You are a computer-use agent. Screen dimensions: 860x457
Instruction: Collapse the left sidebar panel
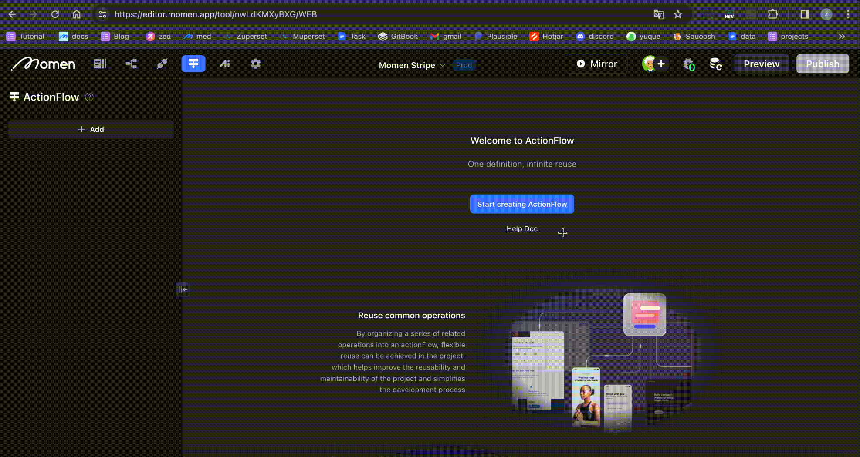[183, 289]
